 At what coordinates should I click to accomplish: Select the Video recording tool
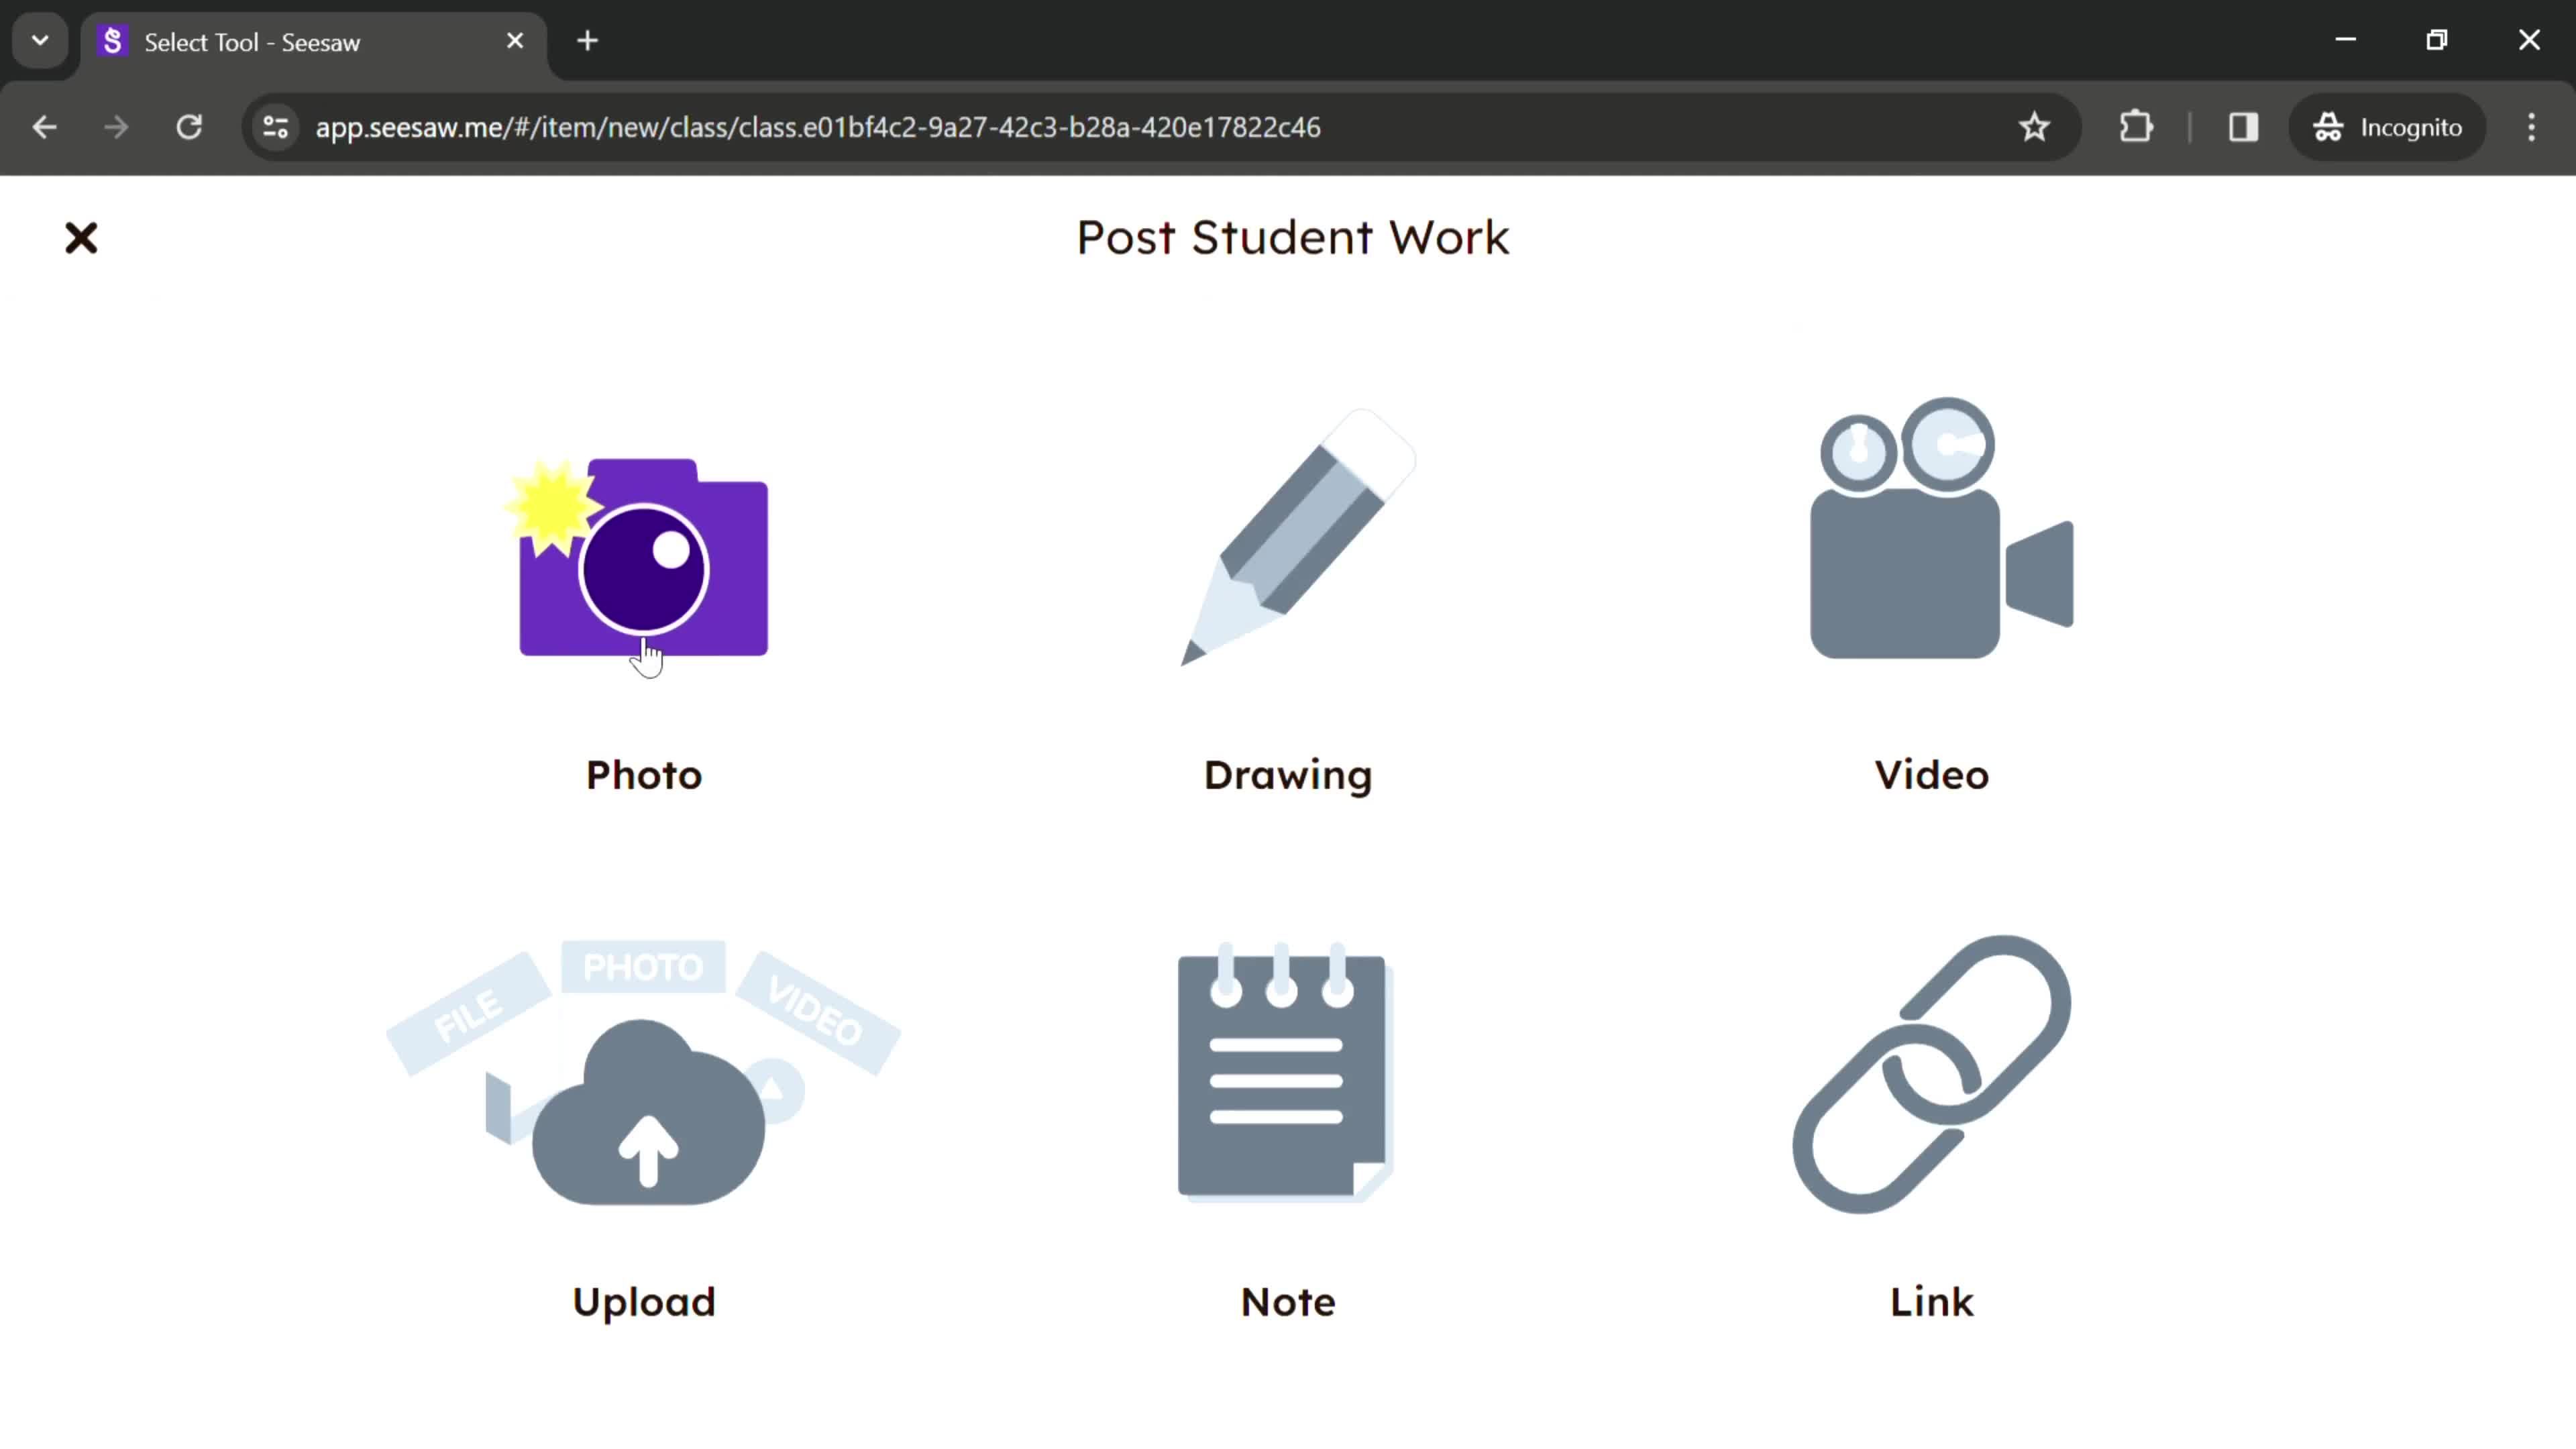[x=1932, y=593]
